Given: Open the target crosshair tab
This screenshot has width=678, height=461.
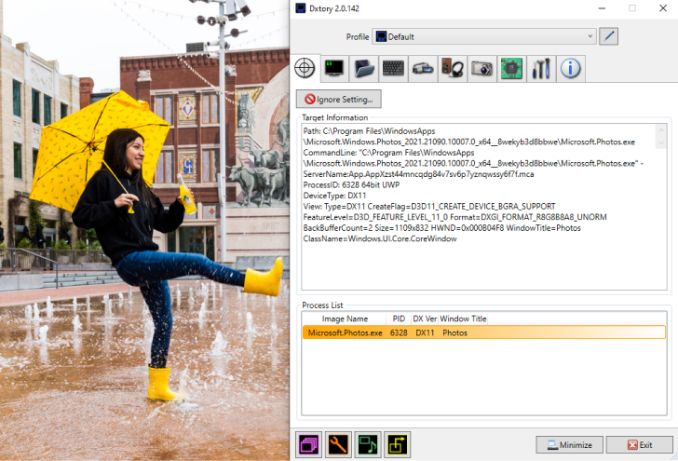Looking at the screenshot, I should point(304,68).
